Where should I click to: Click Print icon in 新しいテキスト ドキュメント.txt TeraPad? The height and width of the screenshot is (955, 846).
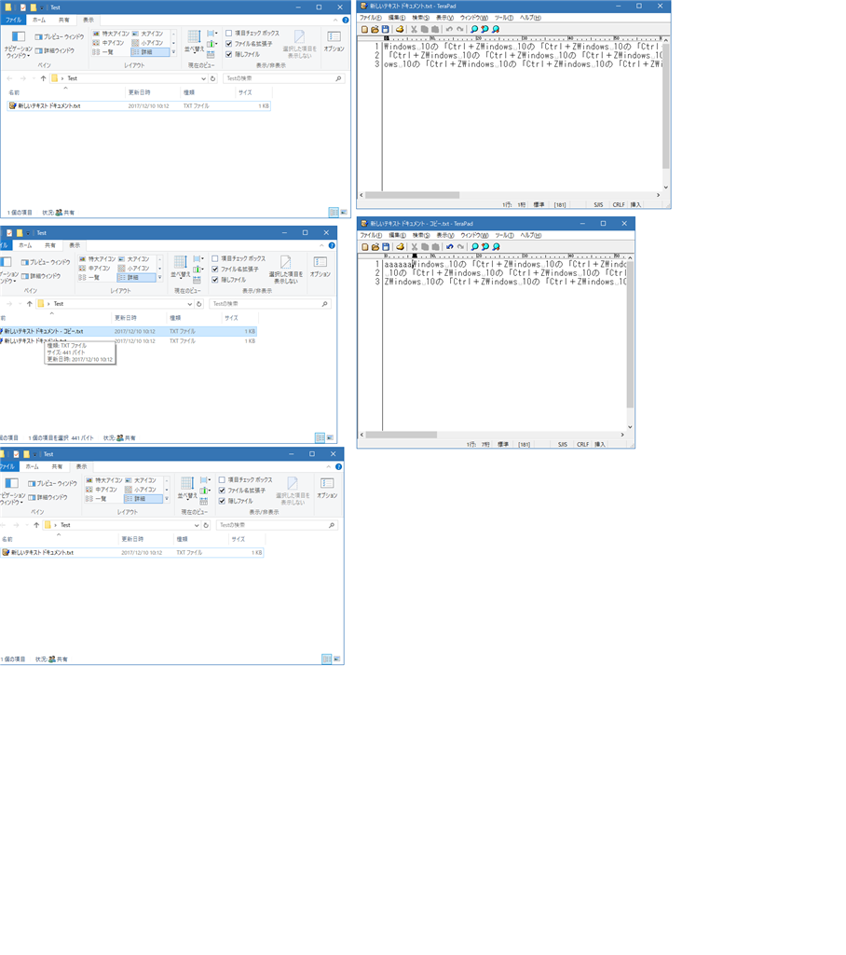click(400, 29)
